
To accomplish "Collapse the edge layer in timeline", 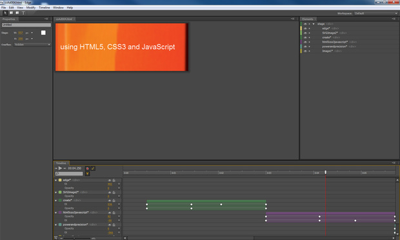I will (56, 180).
